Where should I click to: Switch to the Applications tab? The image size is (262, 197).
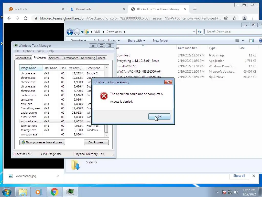click(23, 58)
